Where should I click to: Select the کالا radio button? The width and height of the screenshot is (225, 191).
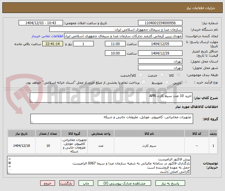179,75
